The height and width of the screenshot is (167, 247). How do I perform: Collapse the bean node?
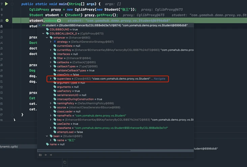47,136
